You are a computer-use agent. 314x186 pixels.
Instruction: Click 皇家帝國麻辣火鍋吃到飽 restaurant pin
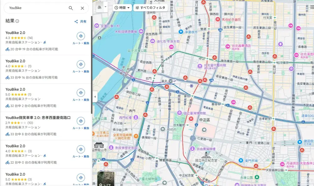pos(136,136)
